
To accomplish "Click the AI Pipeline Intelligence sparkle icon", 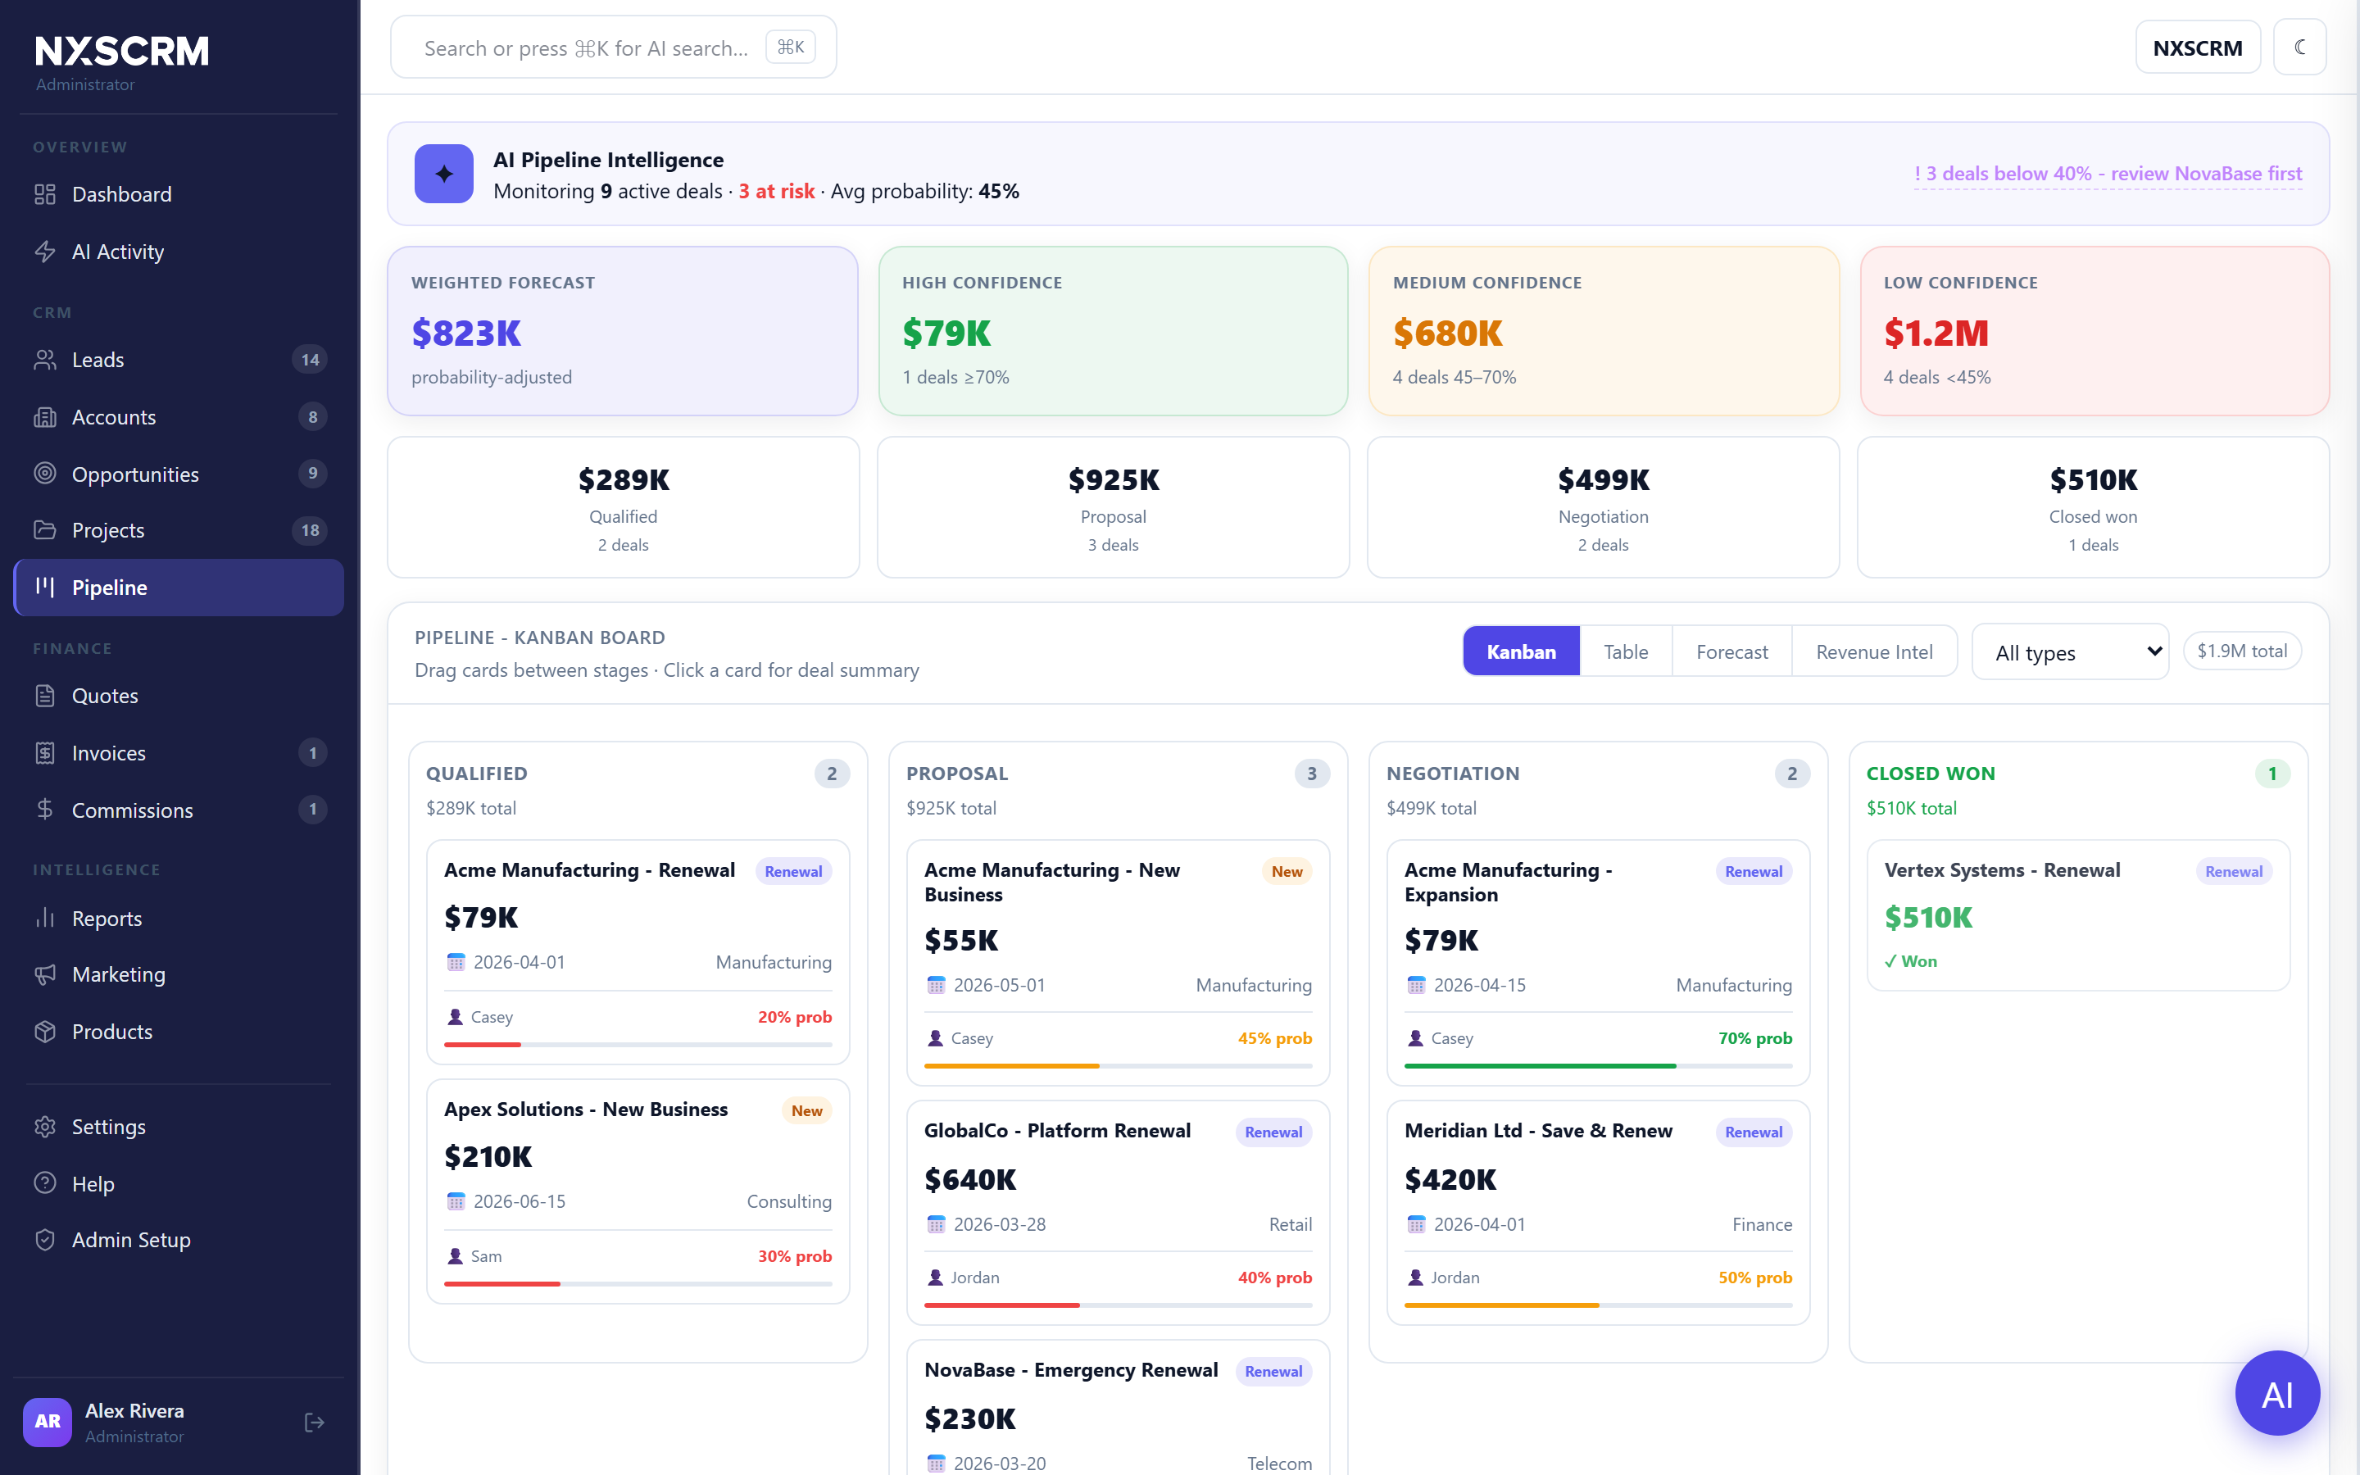I will coord(443,174).
